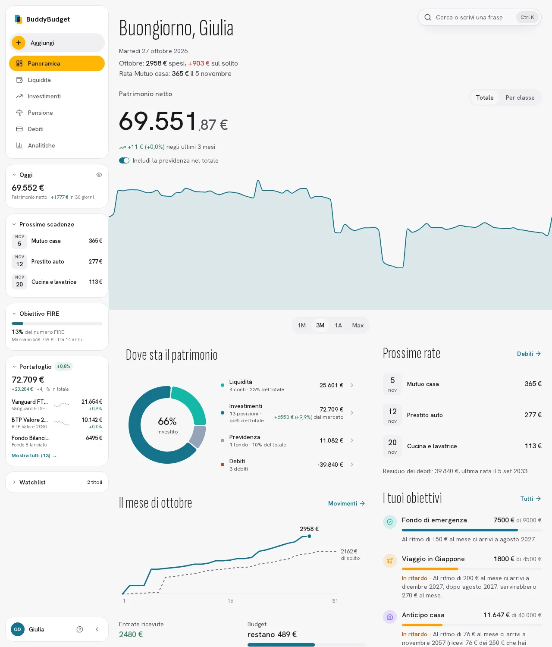This screenshot has width=552, height=647.
Task: Collapse the Prossime scadenze panel
Action: coord(14,224)
